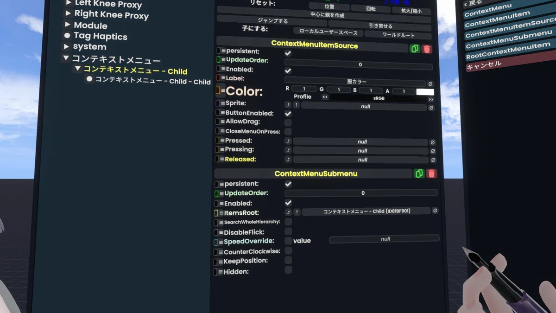
Task: Parent under ローカルユーザースペース
Action: click(x=328, y=33)
